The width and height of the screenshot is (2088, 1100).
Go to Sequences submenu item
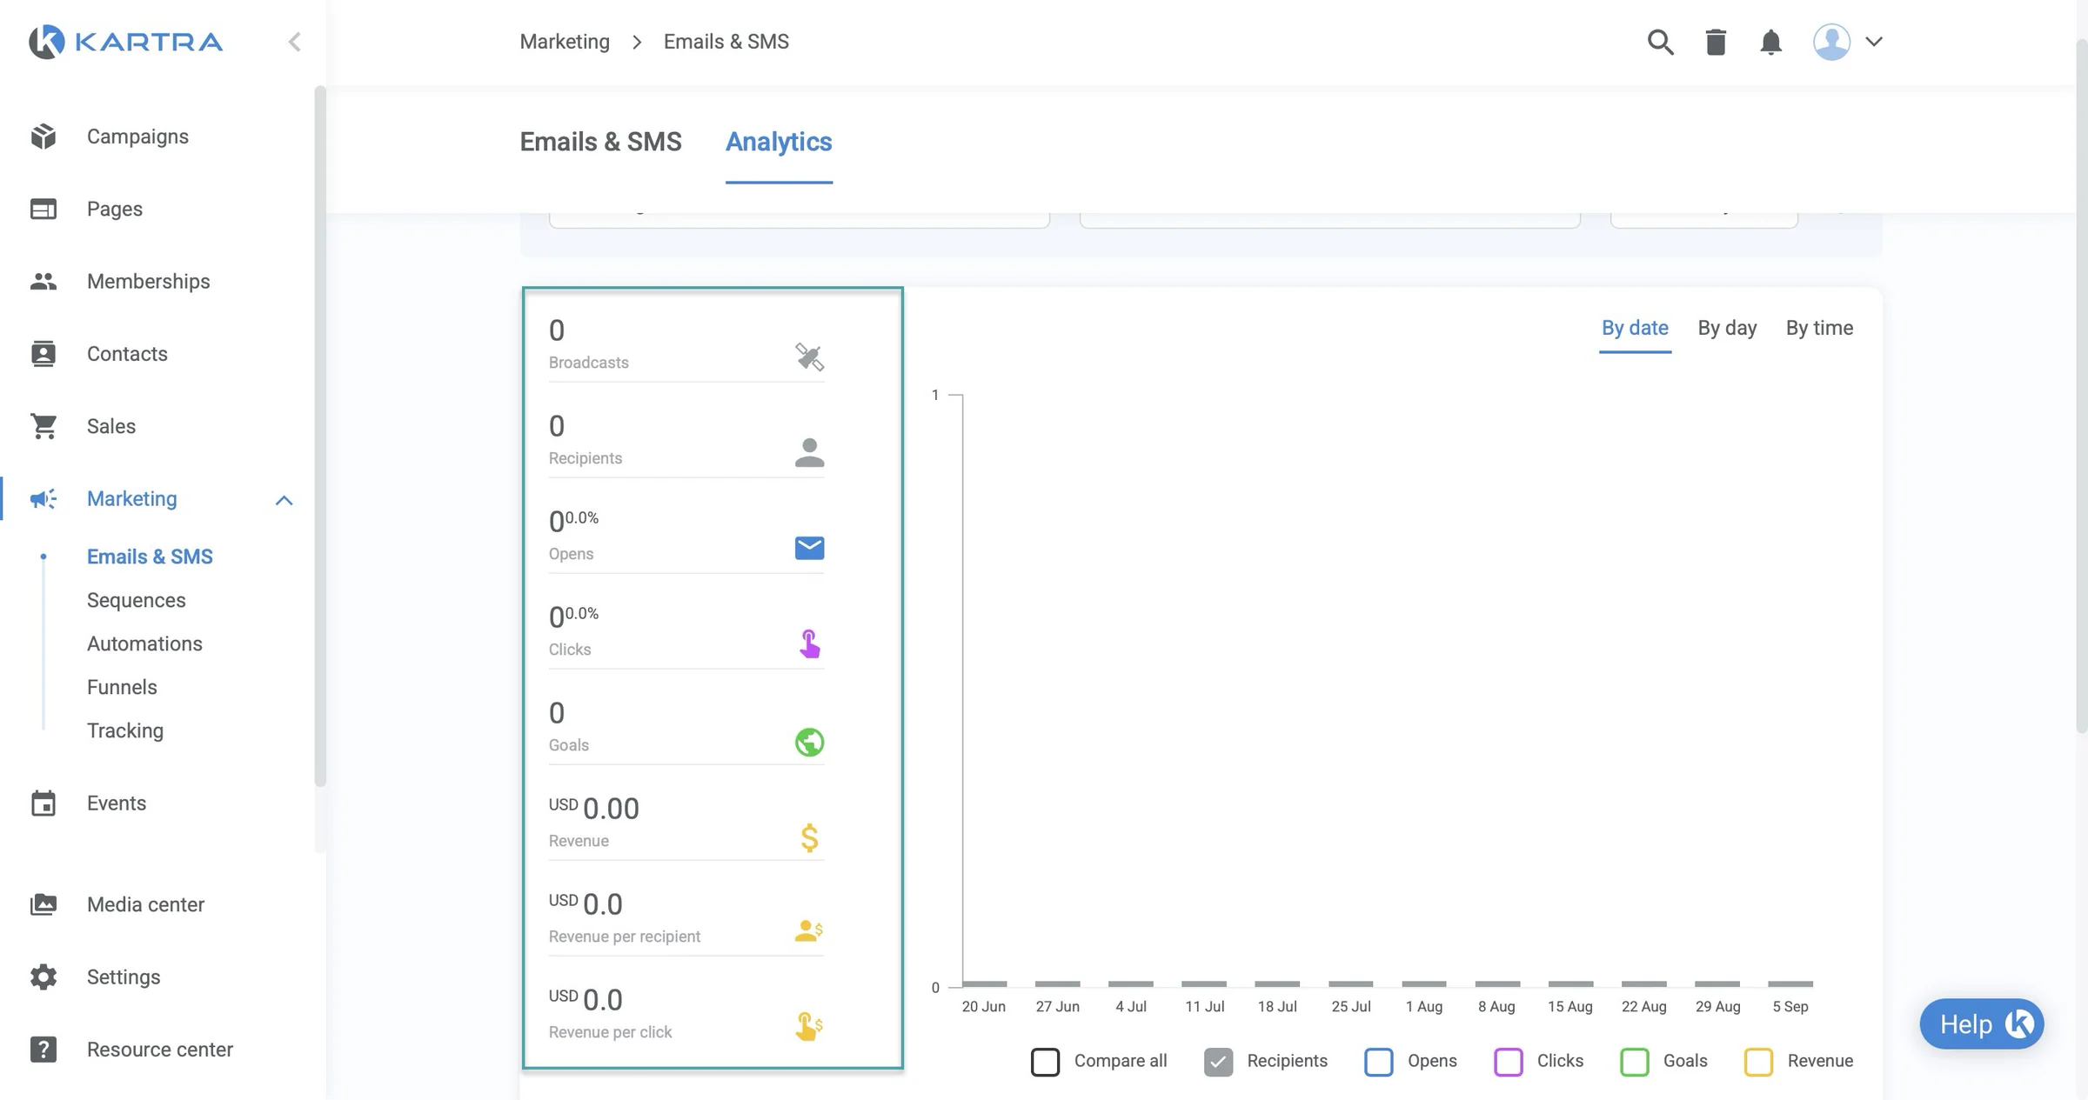click(x=136, y=600)
